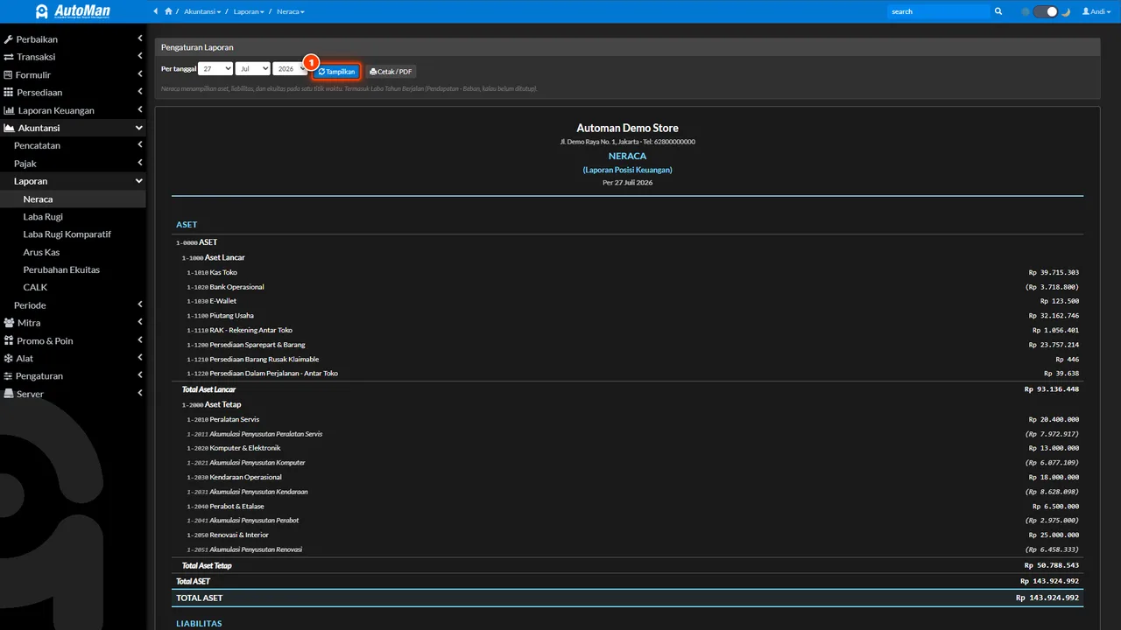Collapse the Akuntansi sidebar section
This screenshot has width=1121, height=630.
[74, 128]
